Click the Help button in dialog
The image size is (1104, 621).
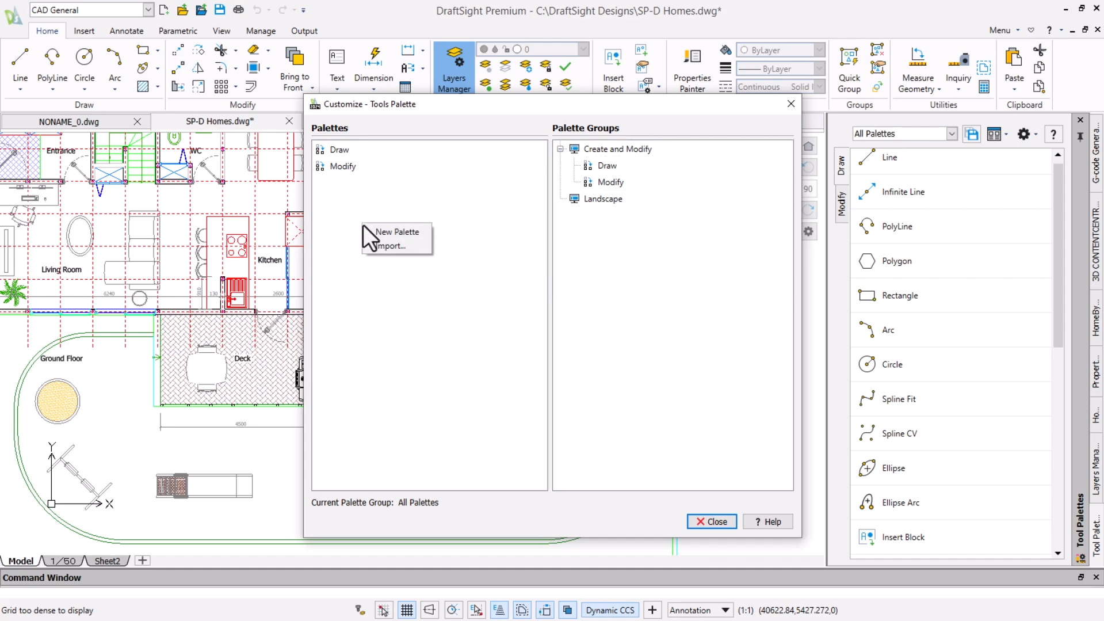(767, 521)
